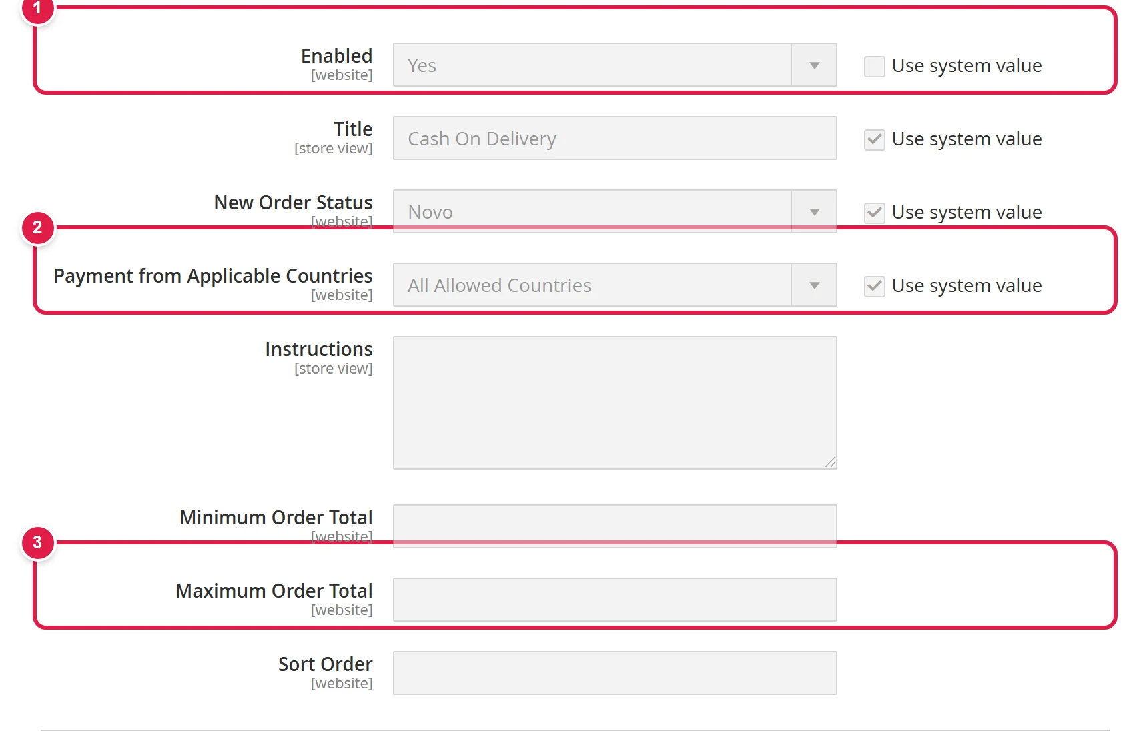
Task: Click the Minimum Order Total input field
Action: click(x=615, y=526)
